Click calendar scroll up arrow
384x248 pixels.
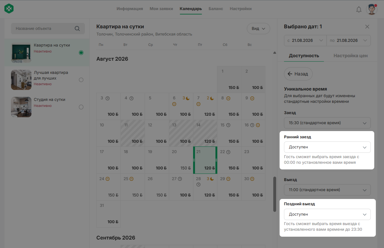pos(275,52)
